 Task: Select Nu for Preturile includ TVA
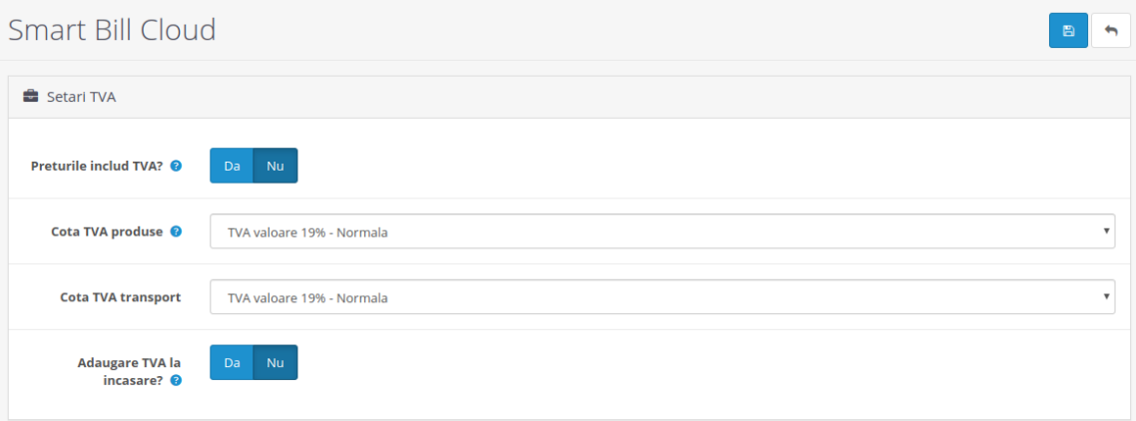(x=276, y=166)
